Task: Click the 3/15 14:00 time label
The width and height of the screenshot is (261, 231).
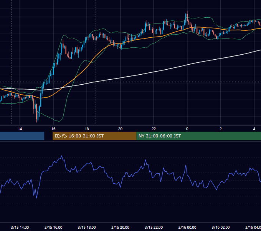Action: tap(20, 227)
